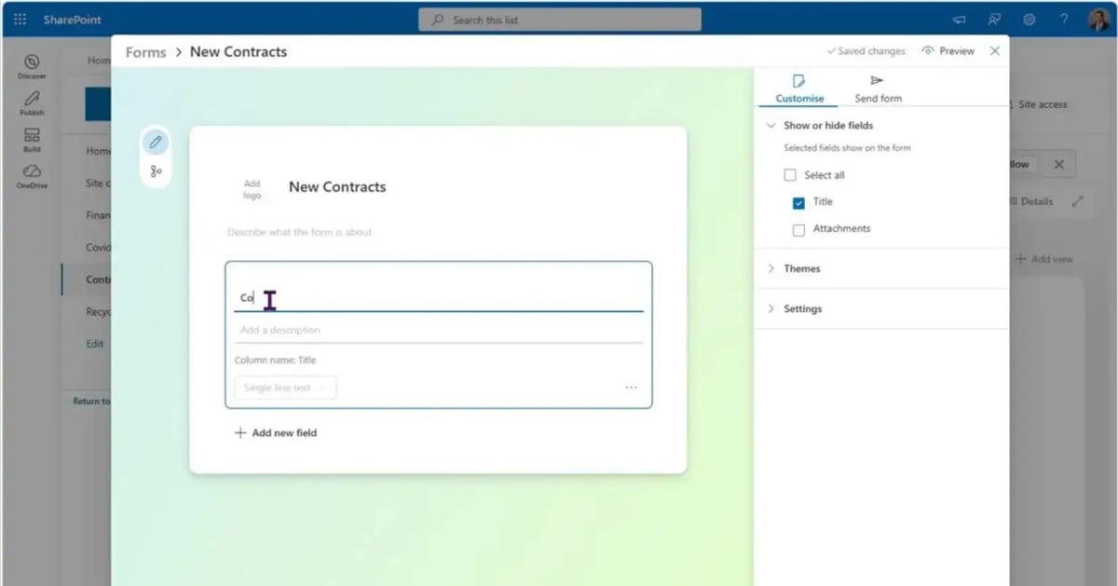This screenshot has height=586, width=1118.
Task: Open the SharePoint app launcher grid
Action: 20,20
